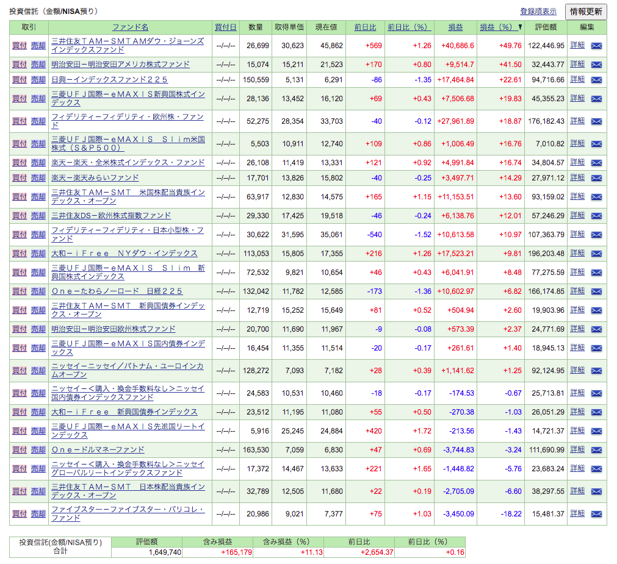
Task: Sort by the ファンド名 column header
Action: 130,27
